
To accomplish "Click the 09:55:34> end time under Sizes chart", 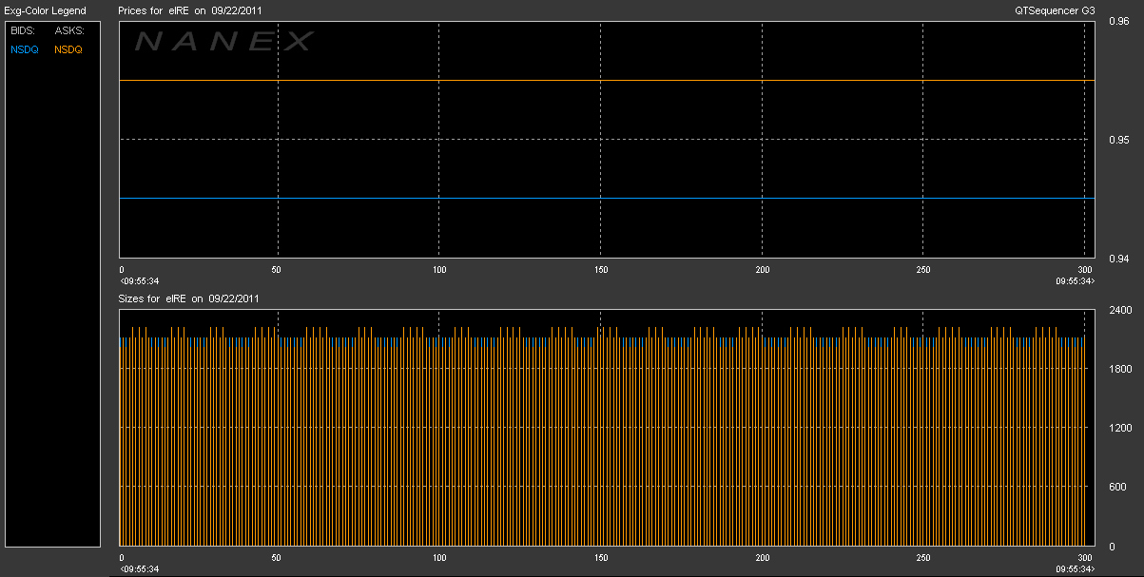I will point(1075,568).
